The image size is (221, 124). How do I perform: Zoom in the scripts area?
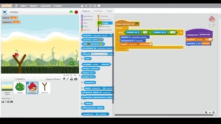[214, 113]
